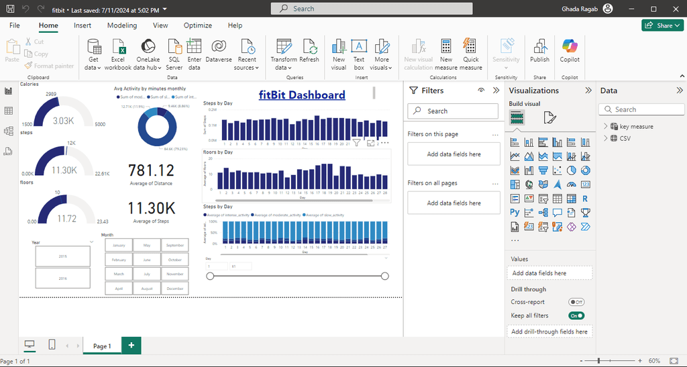Image resolution: width=687 pixels, height=367 pixels.
Task: Select the scatter chart visual
Action: point(557,170)
